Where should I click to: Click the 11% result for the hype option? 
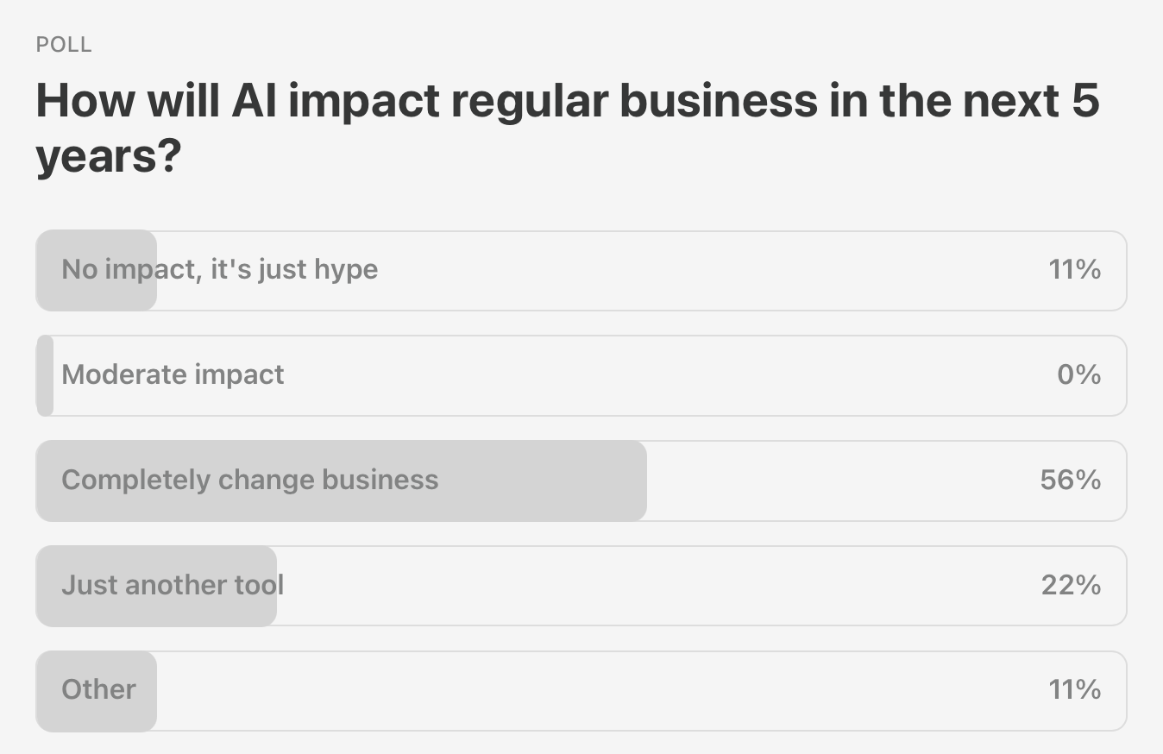[x=1075, y=269]
